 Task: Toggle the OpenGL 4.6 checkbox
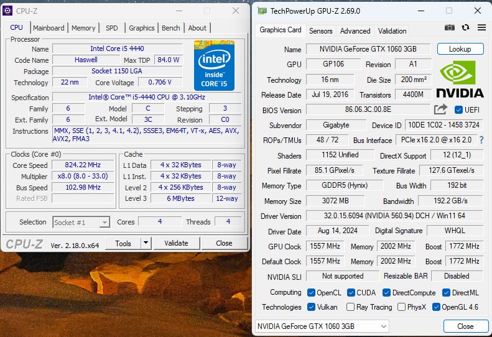pos(436,307)
